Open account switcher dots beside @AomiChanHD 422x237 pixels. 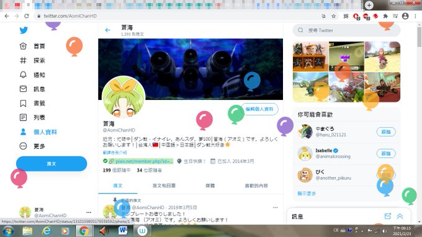pos(89,212)
